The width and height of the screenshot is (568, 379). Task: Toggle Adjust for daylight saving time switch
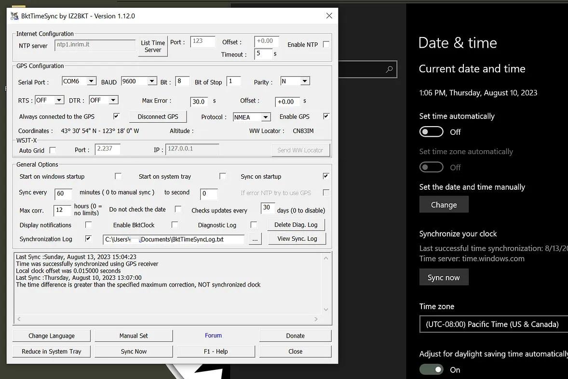coord(431,369)
